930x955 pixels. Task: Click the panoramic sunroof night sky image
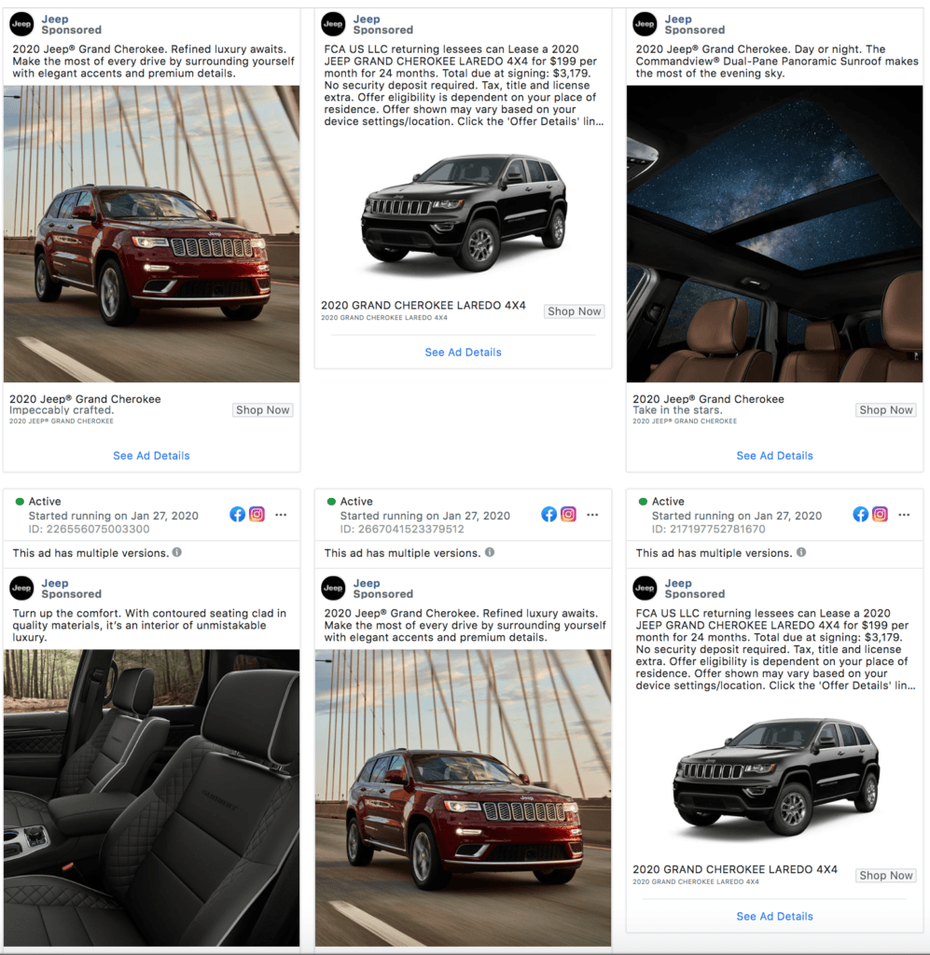[x=775, y=234]
